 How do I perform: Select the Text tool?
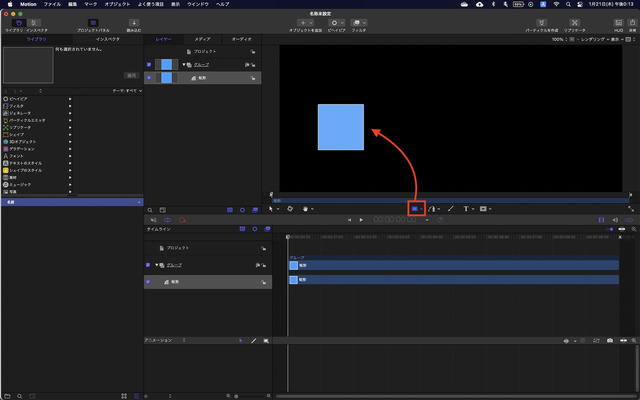pos(466,209)
